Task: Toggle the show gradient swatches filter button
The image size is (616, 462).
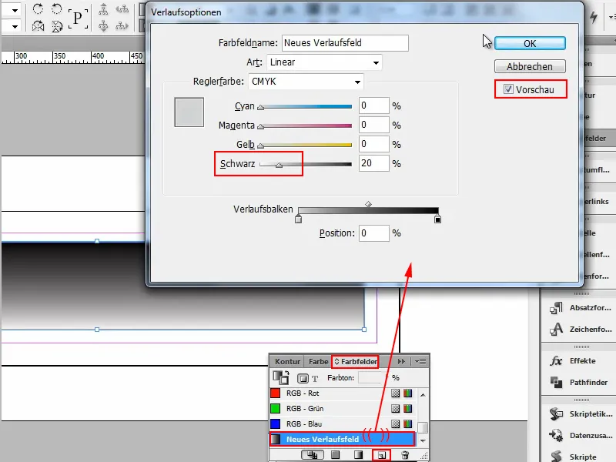Action: tap(359, 454)
